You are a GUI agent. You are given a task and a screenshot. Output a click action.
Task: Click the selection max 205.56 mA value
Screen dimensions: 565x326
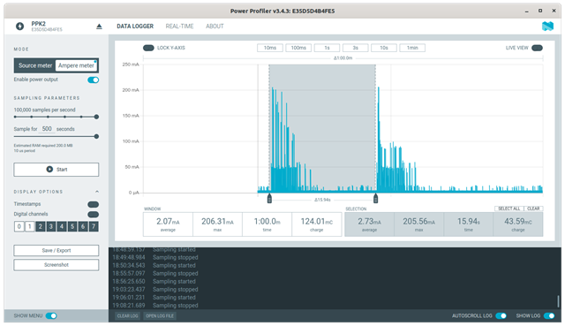click(418, 222)
